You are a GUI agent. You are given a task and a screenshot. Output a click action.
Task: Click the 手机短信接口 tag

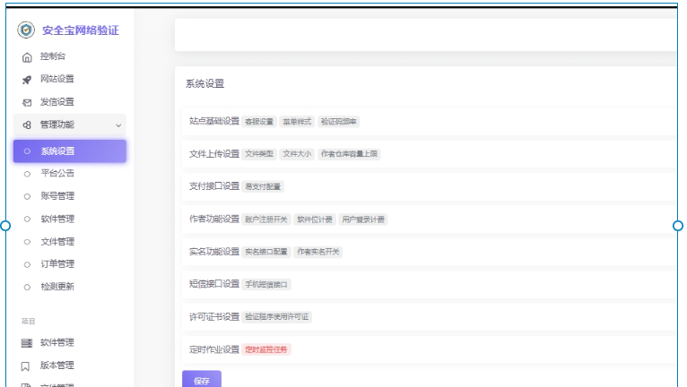(x=267, y=284)
